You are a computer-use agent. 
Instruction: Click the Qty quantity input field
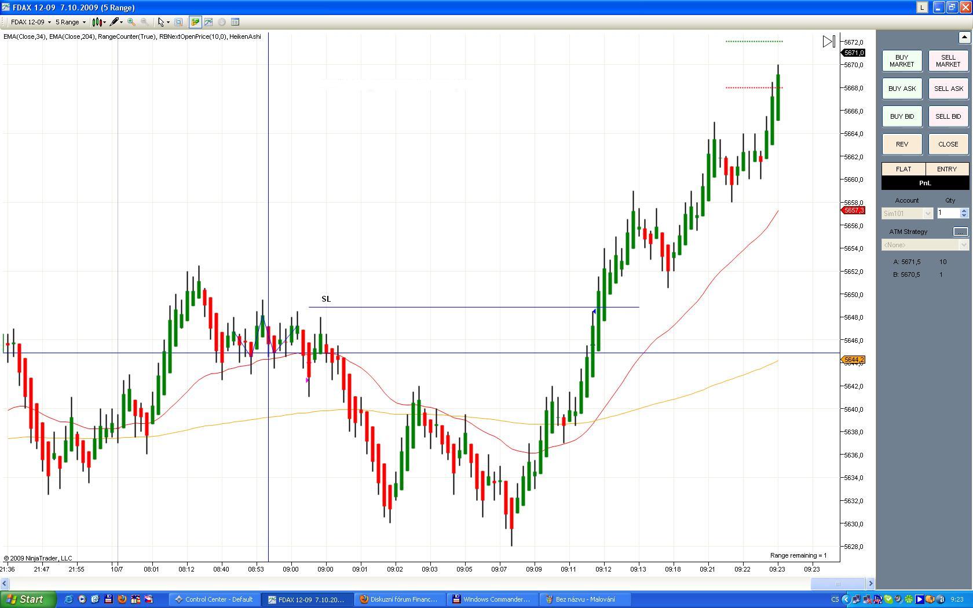pos(948,213)
